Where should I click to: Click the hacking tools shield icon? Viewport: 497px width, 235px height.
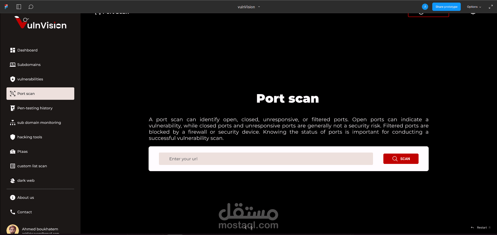coord(13,137)
